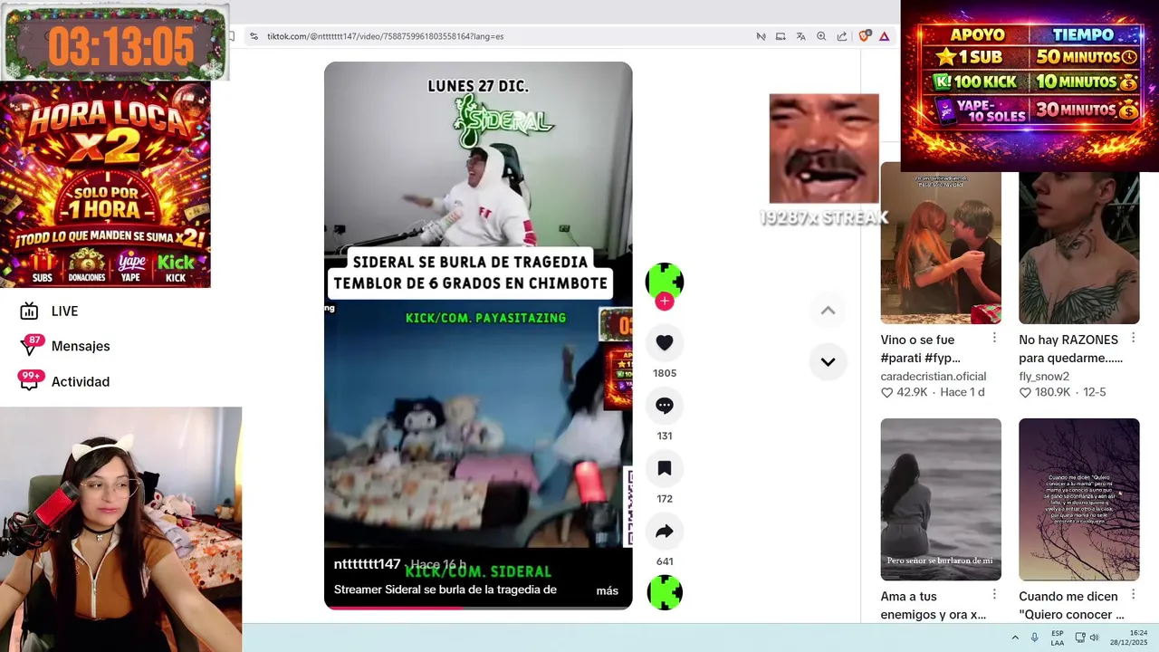The image size is (1159, 652).
Task: Open the red-haired couple video thumbnail
Action: coord(941,243)
